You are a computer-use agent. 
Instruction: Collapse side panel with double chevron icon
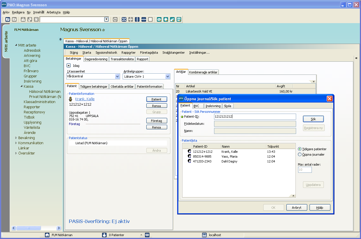tap(356, 58)
